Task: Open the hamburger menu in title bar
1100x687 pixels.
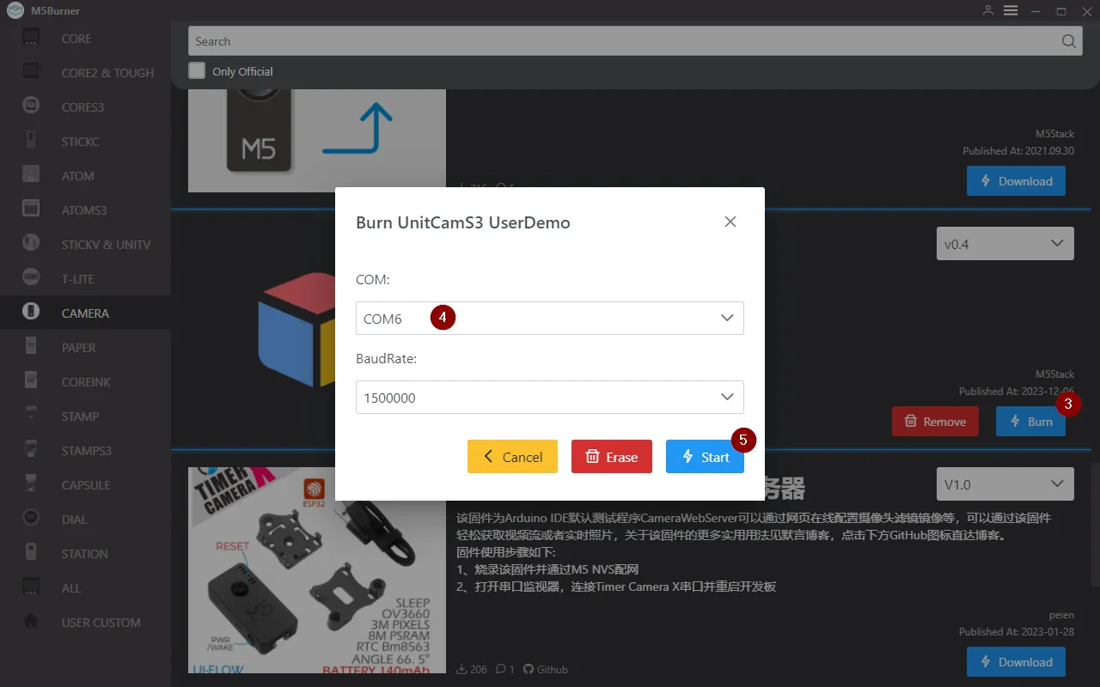Action: point(1011,10)
